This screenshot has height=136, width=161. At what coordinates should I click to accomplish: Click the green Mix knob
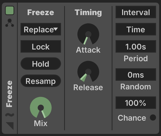click(x=41, y=107)
